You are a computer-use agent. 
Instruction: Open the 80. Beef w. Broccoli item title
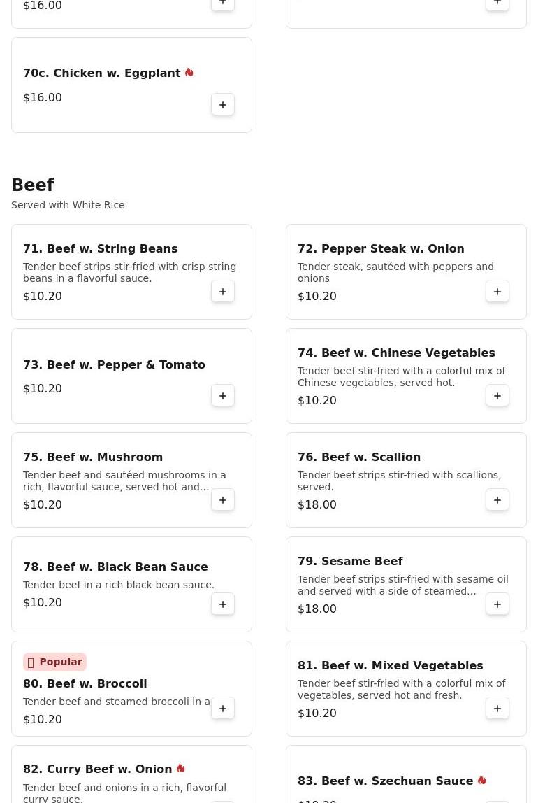point(85,683)
